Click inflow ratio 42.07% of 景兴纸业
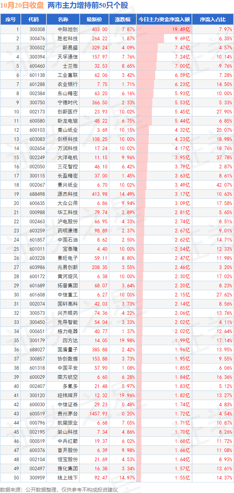 pos(224,185)
